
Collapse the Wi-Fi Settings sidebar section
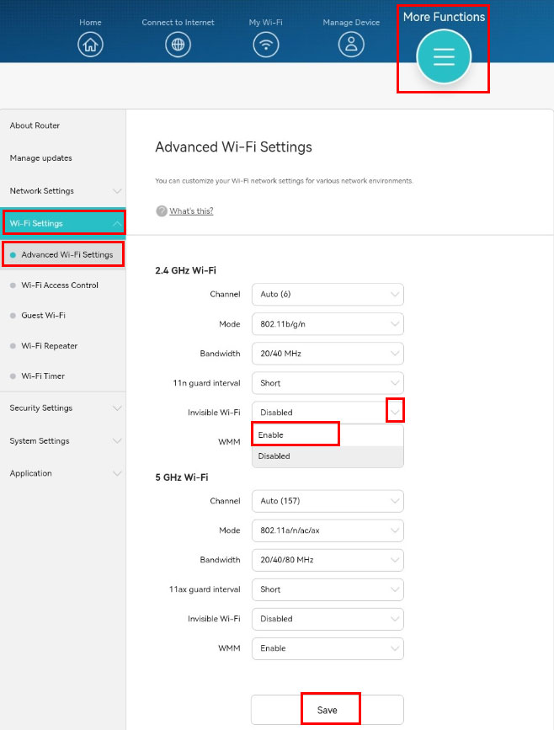[x=63, y=223]
